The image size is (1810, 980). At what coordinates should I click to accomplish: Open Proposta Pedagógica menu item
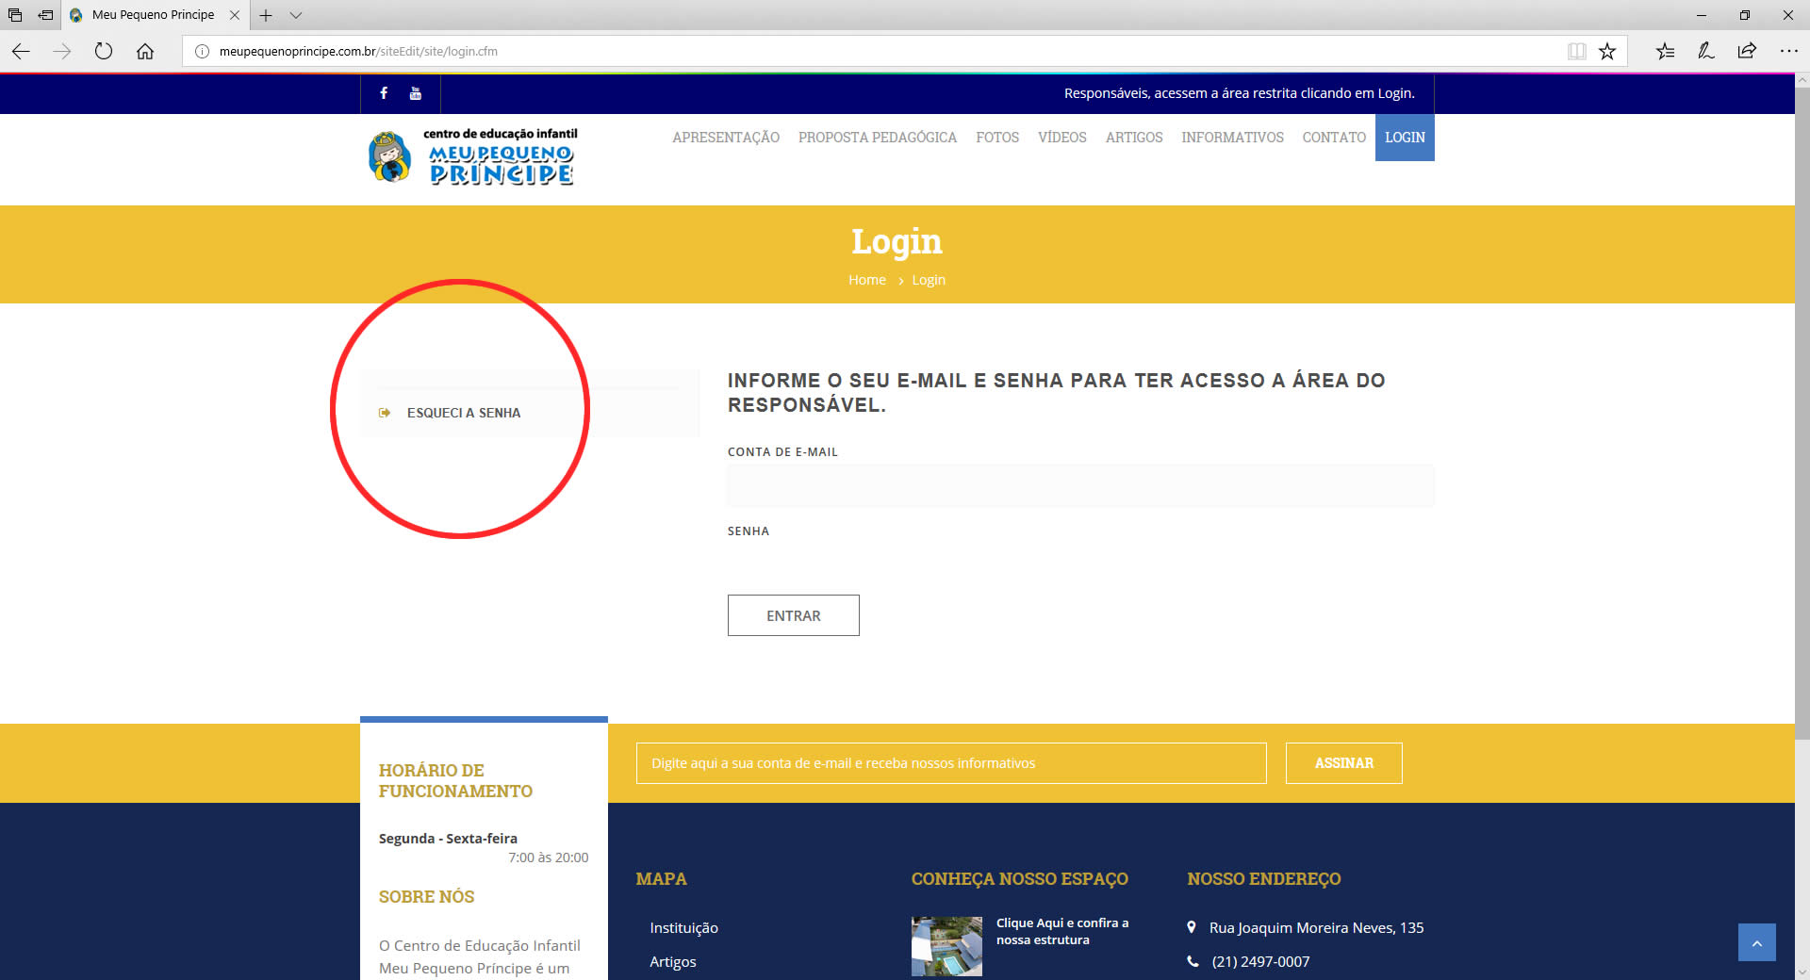(878, 138)
